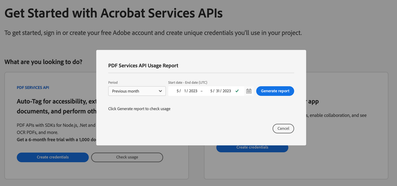This screenshot has width=397, height=186.
Task: Edit the start date month field
Action: pos(178,91)
